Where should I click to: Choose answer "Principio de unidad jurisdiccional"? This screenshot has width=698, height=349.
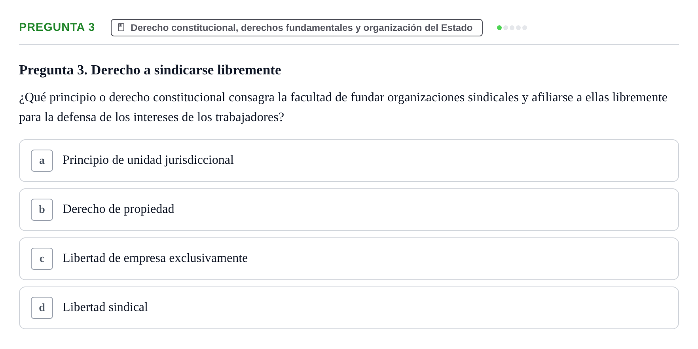(349, 161)
